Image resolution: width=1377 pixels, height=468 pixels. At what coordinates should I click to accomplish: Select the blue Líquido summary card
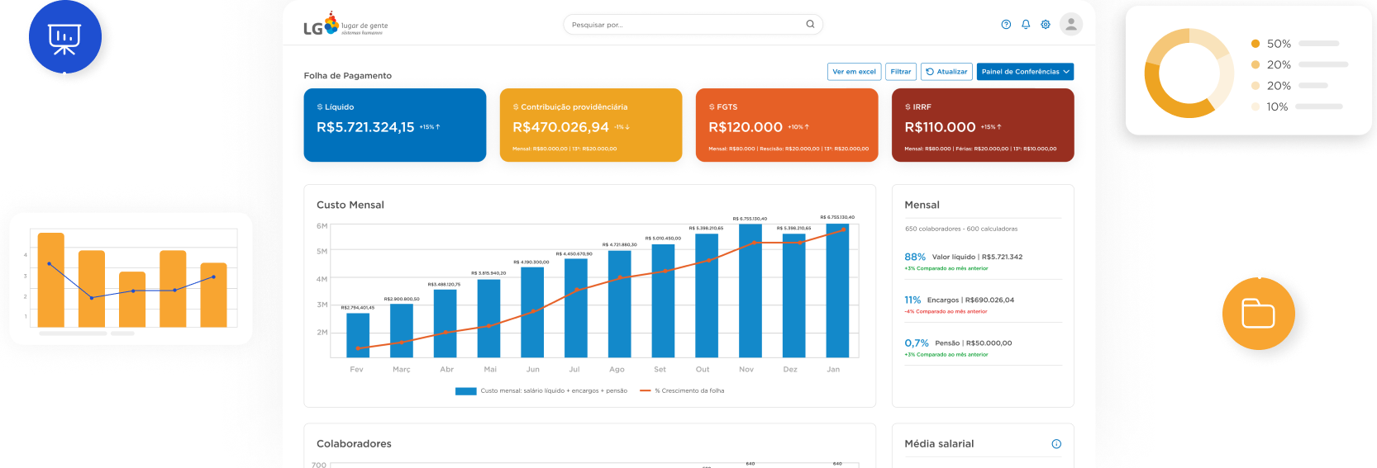pos(395,125)
